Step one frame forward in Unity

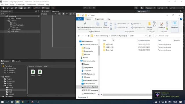click(94, 8)
